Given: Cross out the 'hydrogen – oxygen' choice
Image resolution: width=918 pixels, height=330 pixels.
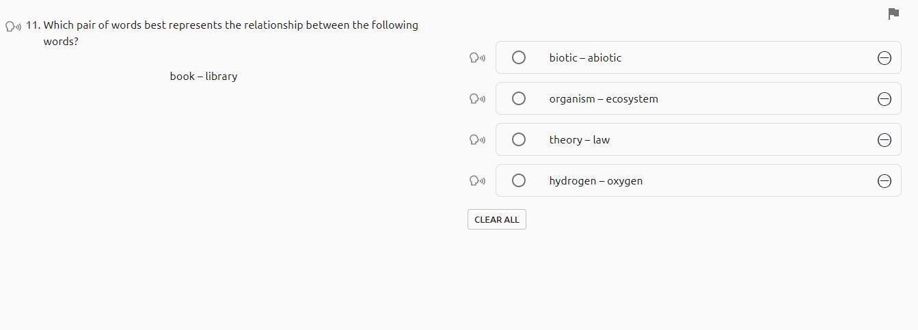Looking at the screenshot, I should click(x=884, y=181).
